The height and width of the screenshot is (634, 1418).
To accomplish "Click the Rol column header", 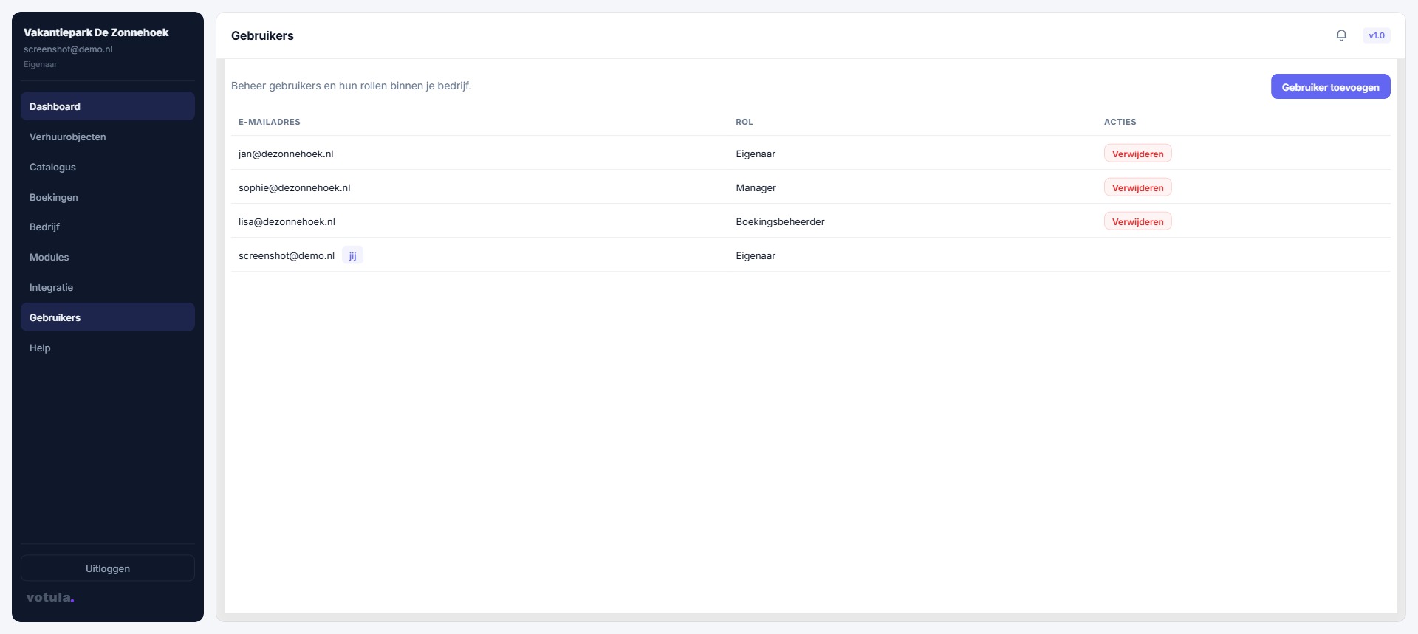I will 744,122.
